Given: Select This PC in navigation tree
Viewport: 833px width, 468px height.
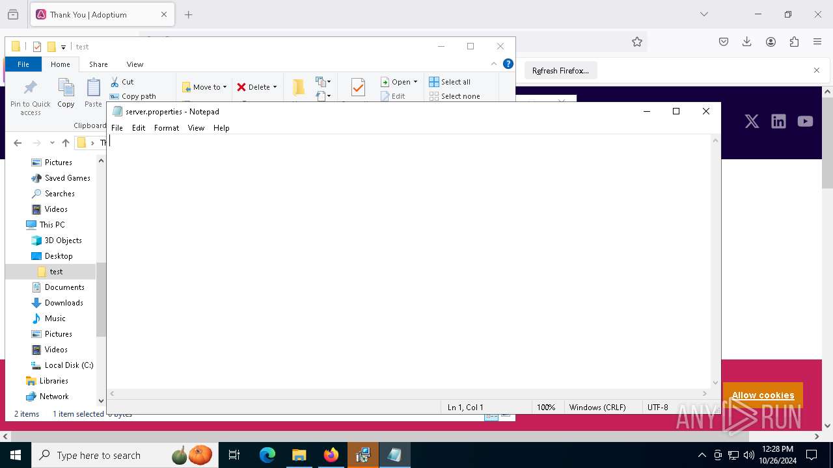Looking at the screenshot, I should [x=45, y=225].
